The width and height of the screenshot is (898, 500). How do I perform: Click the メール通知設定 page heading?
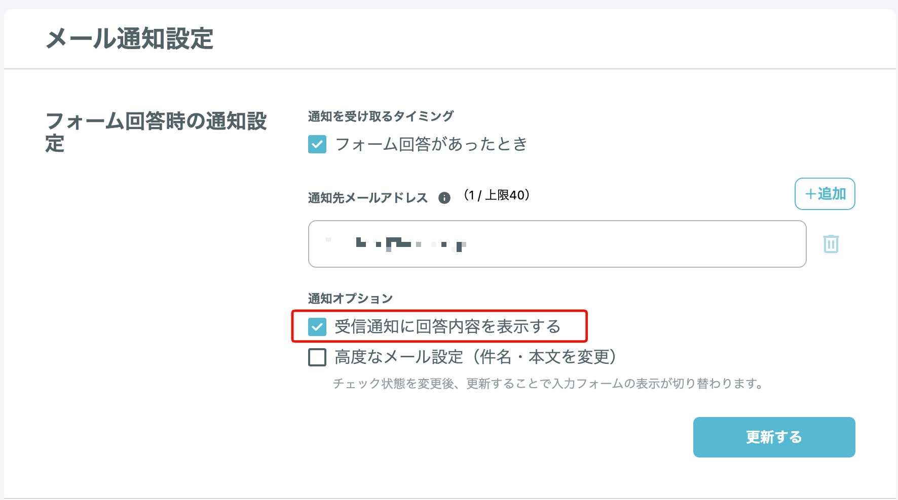click(x=130, y=39)
